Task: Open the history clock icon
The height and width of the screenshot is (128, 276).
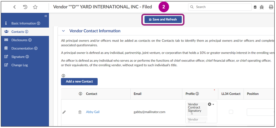Action: pyautogui.click(x=25, y=7)
